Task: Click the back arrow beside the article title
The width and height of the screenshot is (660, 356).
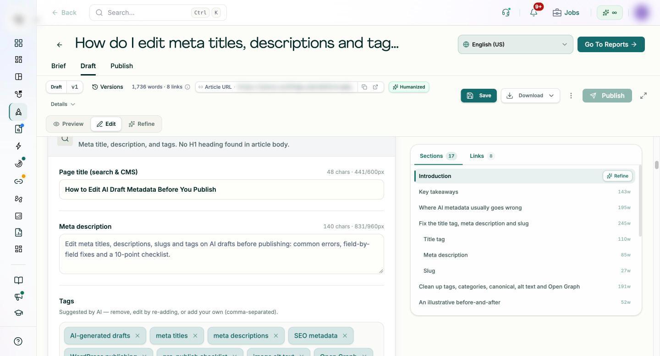Action: [60, 44]
